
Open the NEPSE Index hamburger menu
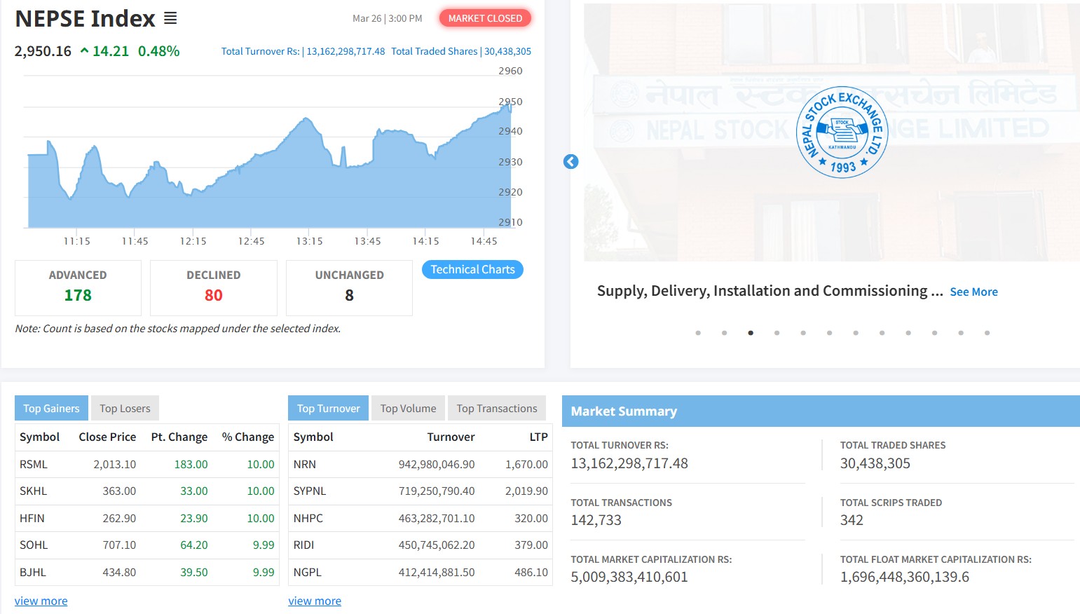click(170, 18)
